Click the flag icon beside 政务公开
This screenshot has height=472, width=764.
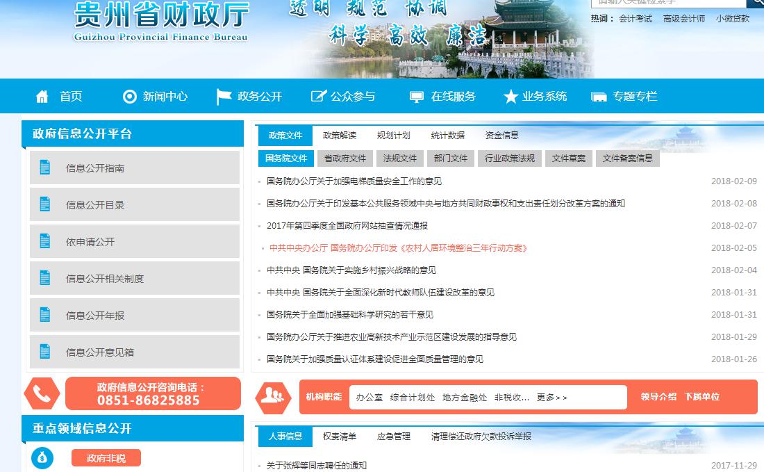point(223,97)
